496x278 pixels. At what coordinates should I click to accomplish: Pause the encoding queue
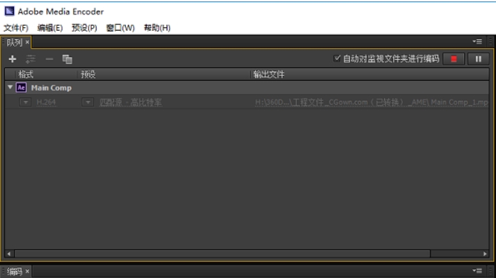[478, 59]
